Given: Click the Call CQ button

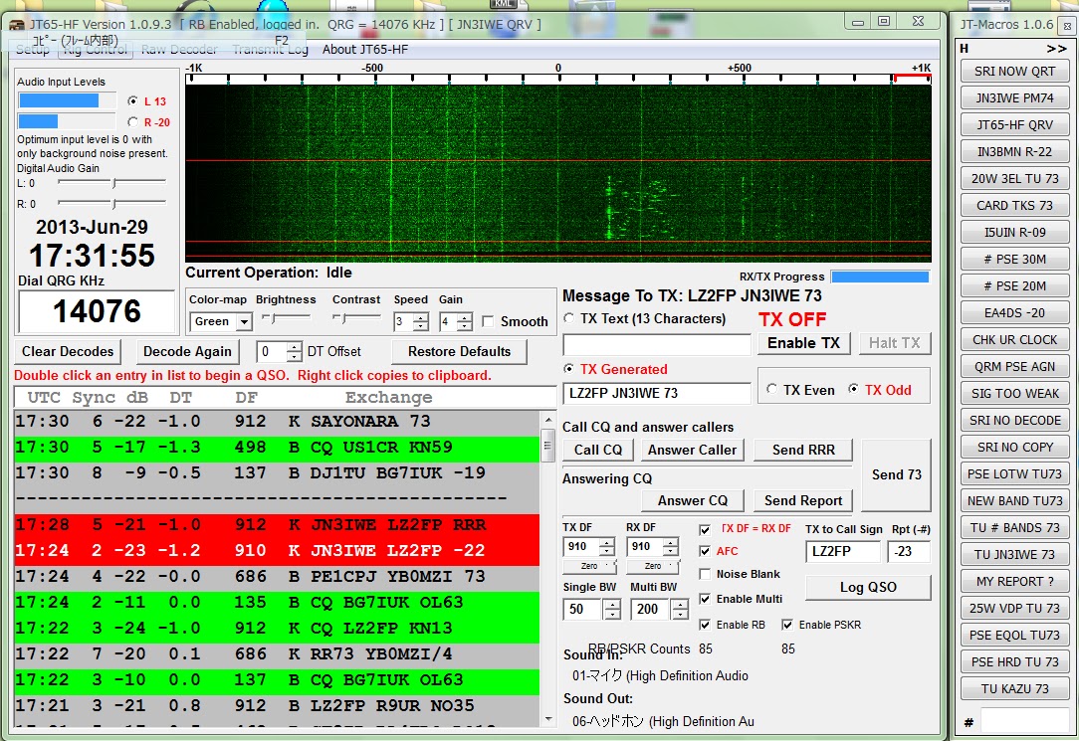Looking at the screenshot, I should point(598,450).
